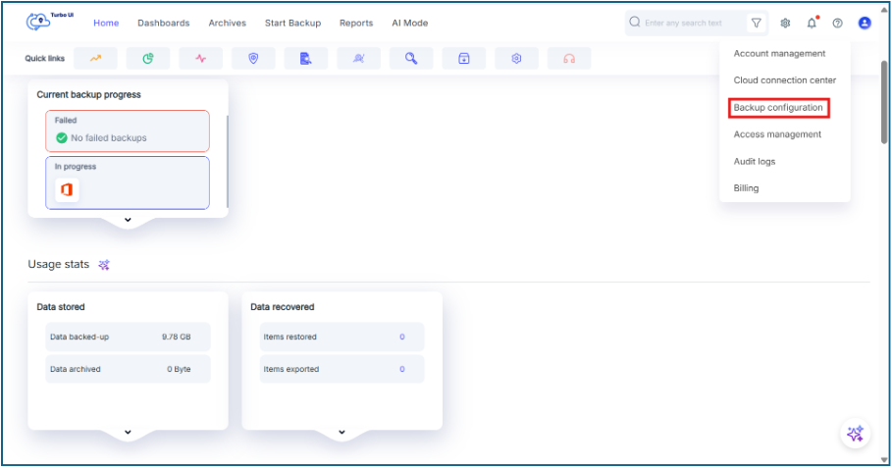This screenshot has width=892, height=468.
Task: Click the Failed backups status box
Action: click(x=128, y=130)
